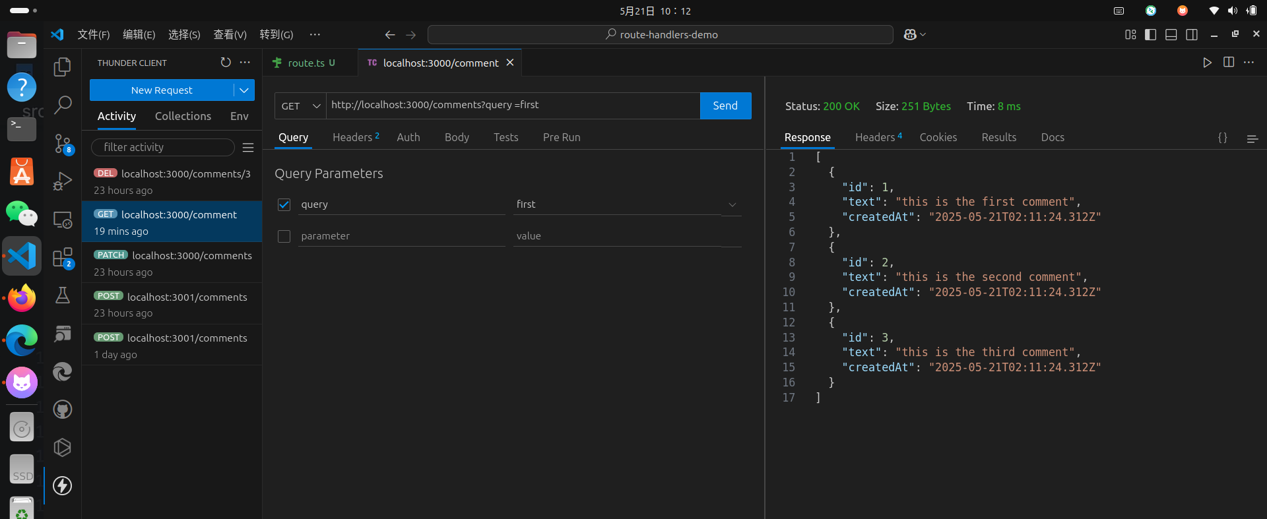Switch to the Body tab
This screenshot has height=519, width=1267.
pyautogui.click(x=457, y=137)
